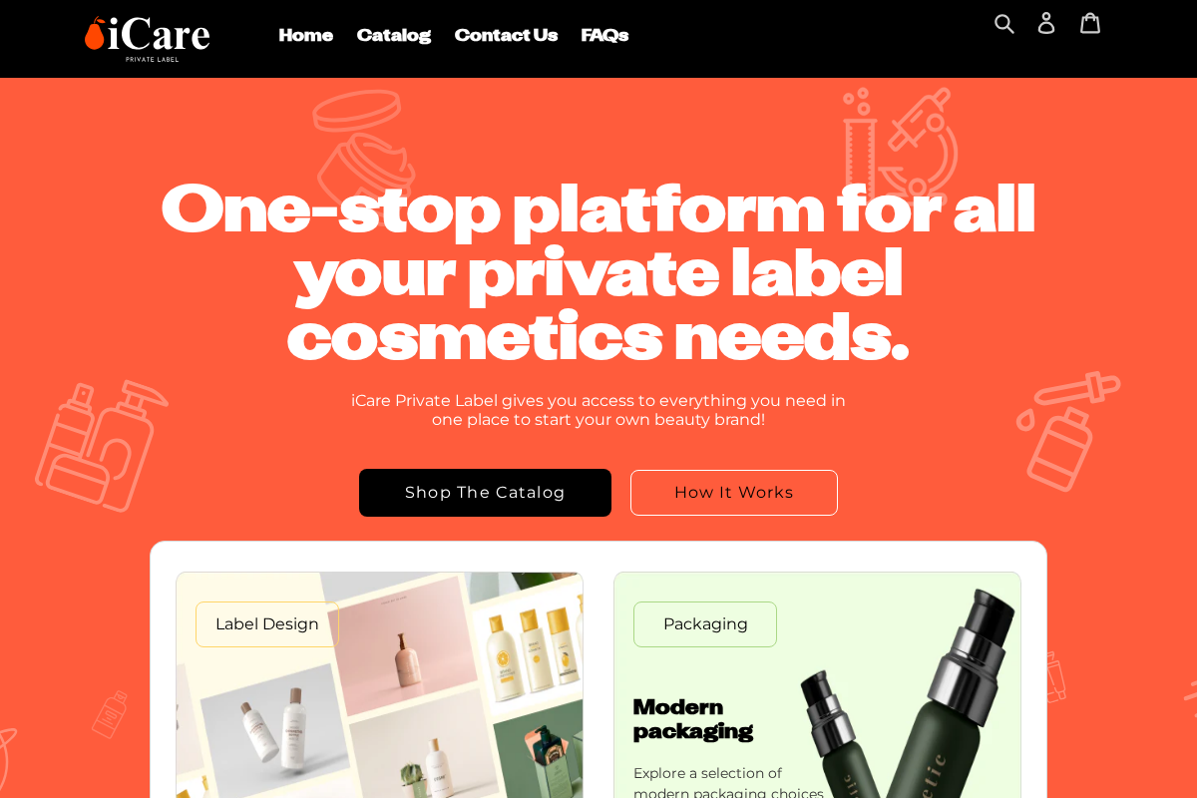Click the iCare Private Label logo

coord(147,39)
